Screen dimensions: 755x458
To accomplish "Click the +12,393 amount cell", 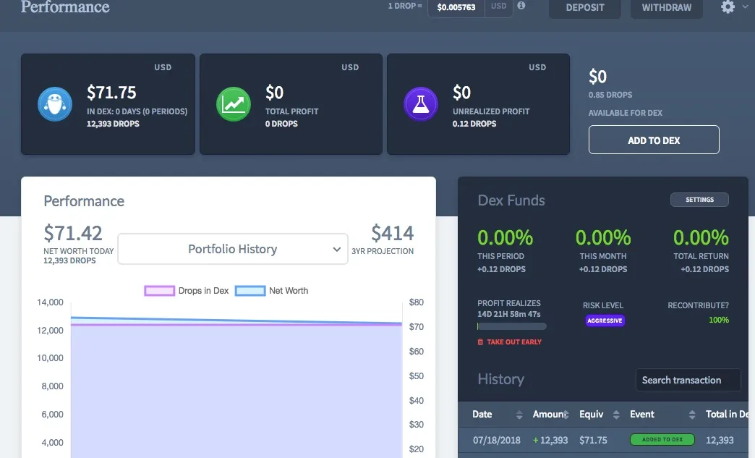I will point(550,440).
